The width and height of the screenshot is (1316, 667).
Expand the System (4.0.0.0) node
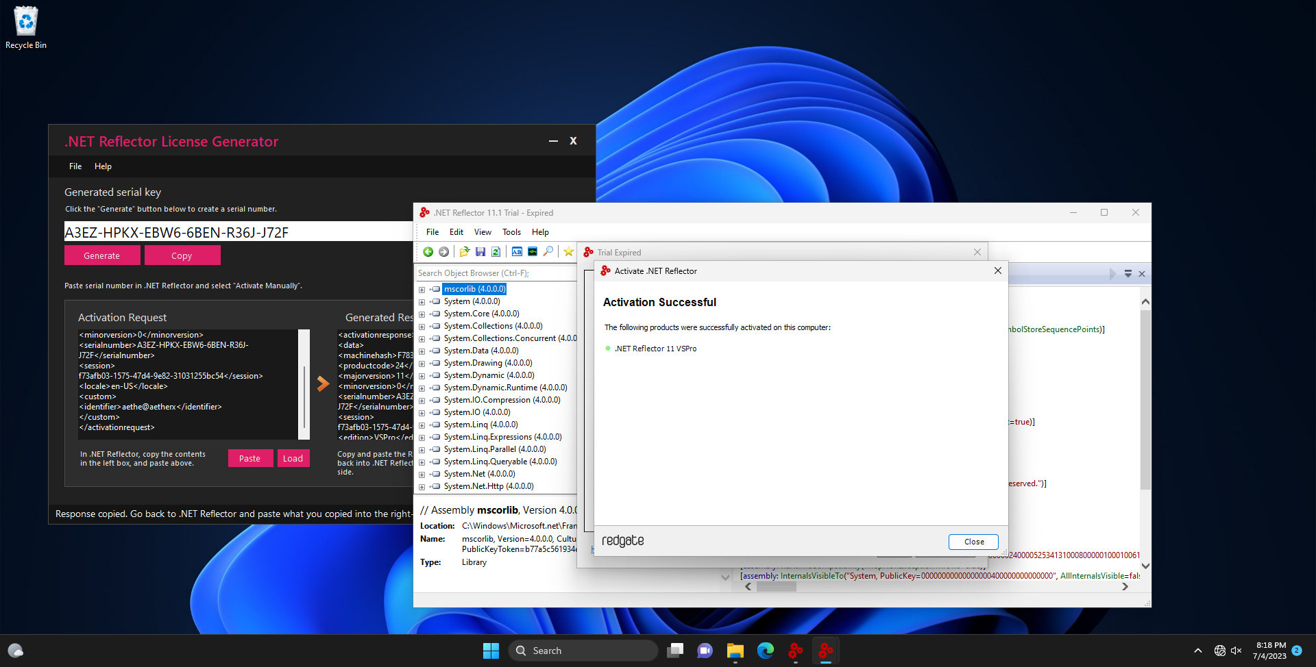pos(422,302)
